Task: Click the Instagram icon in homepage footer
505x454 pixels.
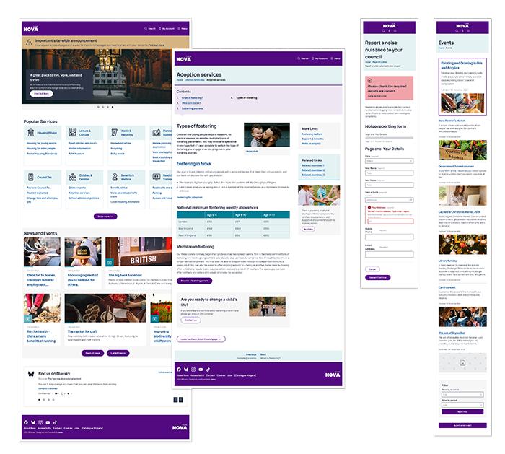Action: coord(40,422)
